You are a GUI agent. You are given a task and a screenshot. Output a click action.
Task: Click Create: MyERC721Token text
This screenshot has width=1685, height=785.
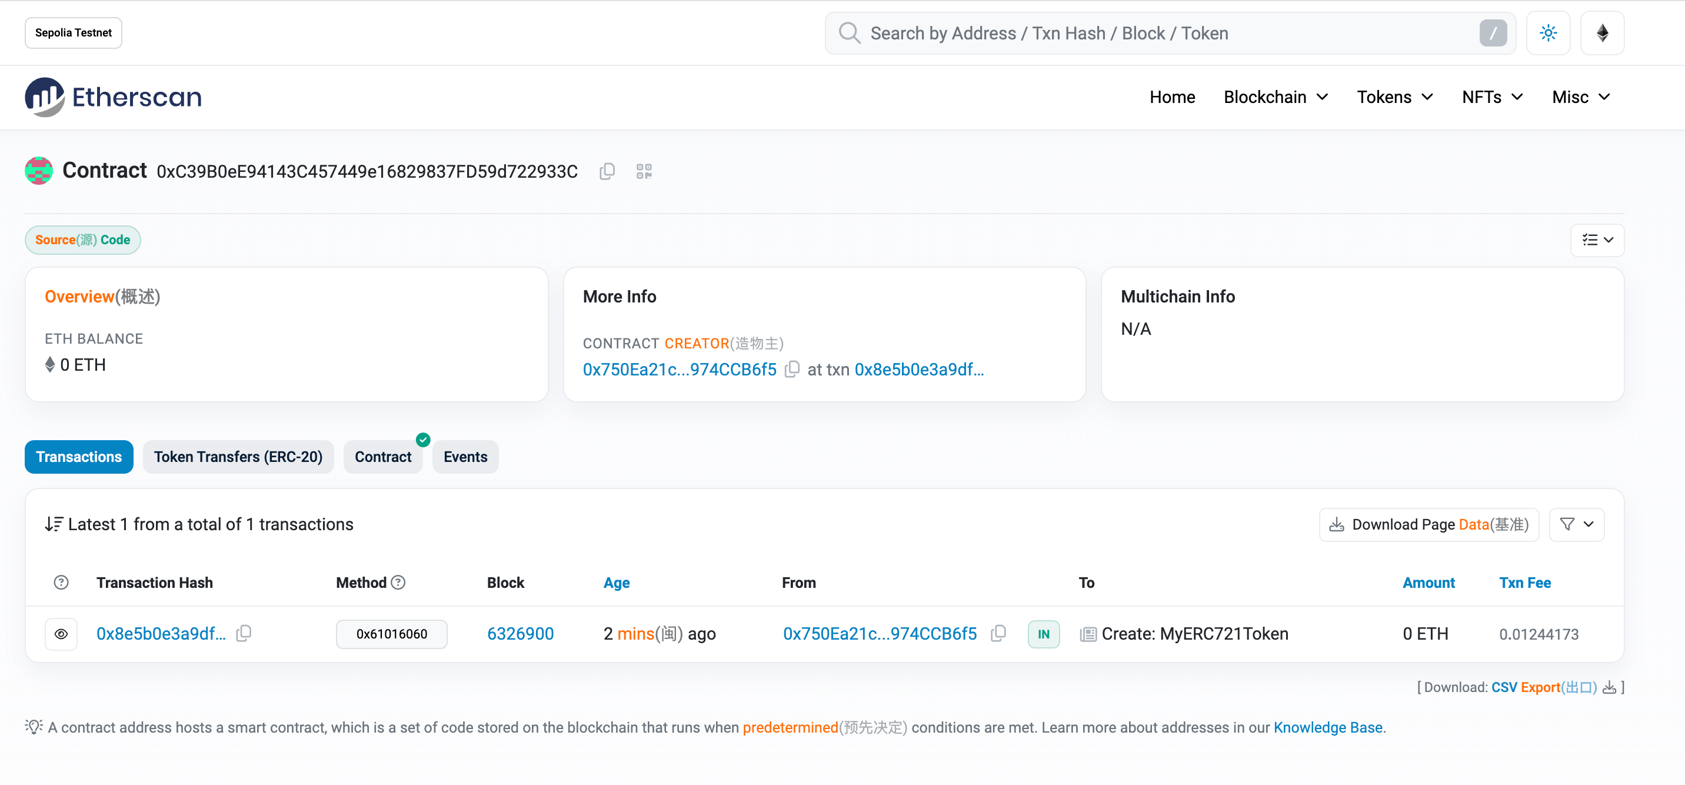point(1194,633)
